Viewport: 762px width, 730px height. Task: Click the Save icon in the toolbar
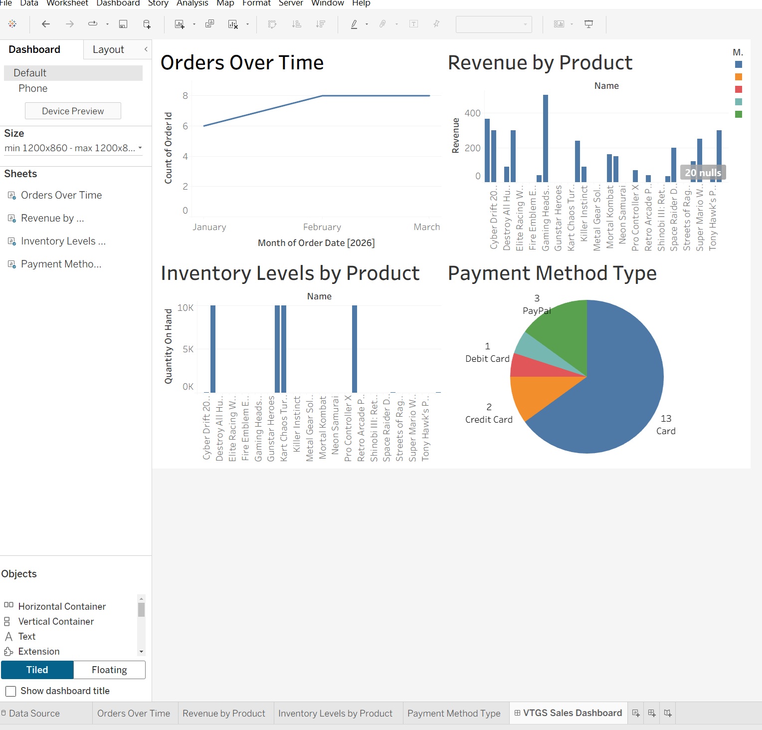(x=122, y=24)
